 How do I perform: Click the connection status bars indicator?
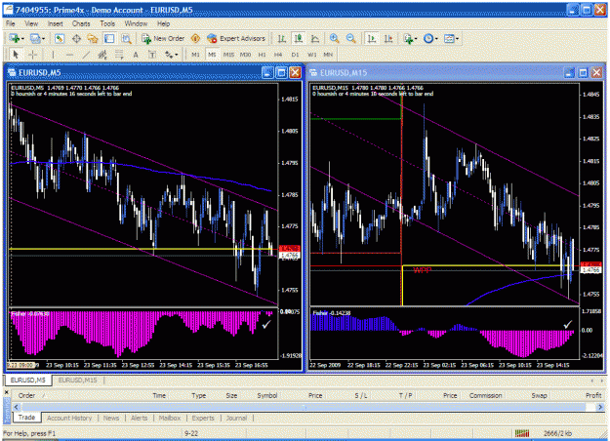click(522, 433)
